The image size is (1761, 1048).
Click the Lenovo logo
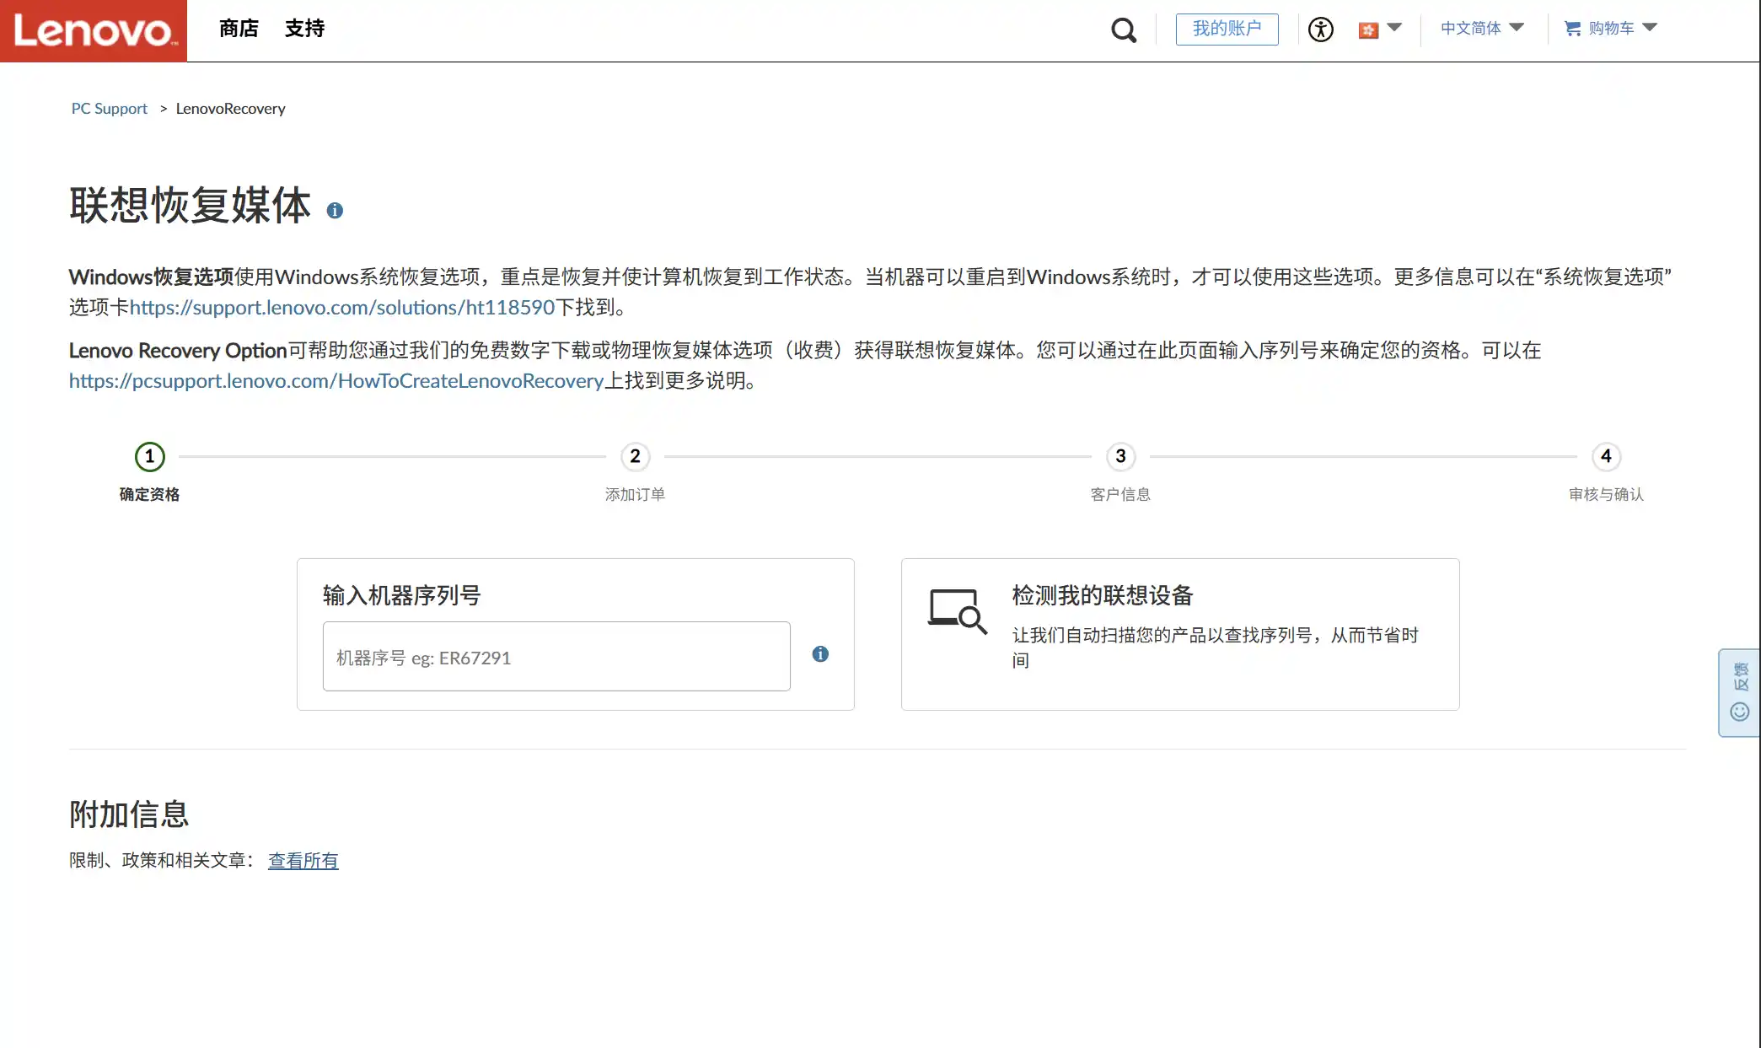pos(93,30)
